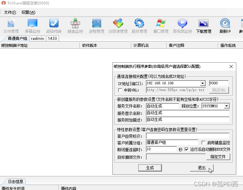This screenshot has height=190, width=243.
Task: Click the 刷新IP refresh icon
Action: [x=225, y=26]
